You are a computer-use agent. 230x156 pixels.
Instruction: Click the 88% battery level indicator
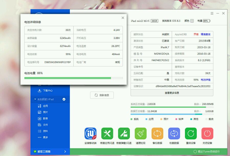[206, 21]
